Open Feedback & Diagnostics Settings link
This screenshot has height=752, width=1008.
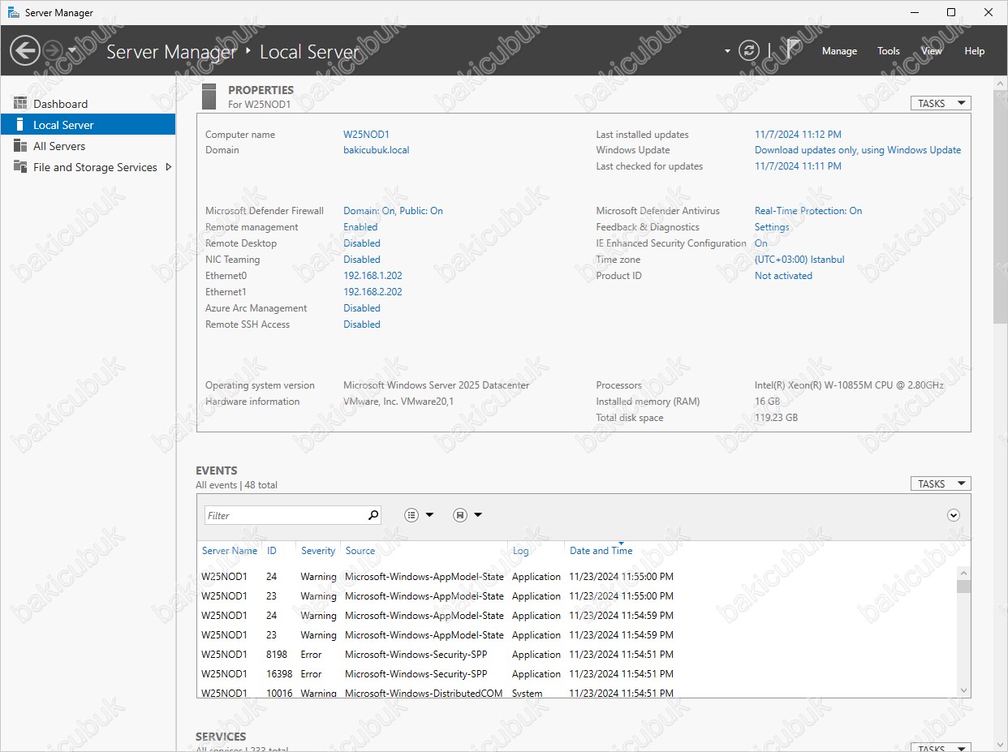click(x=772, y=227)
